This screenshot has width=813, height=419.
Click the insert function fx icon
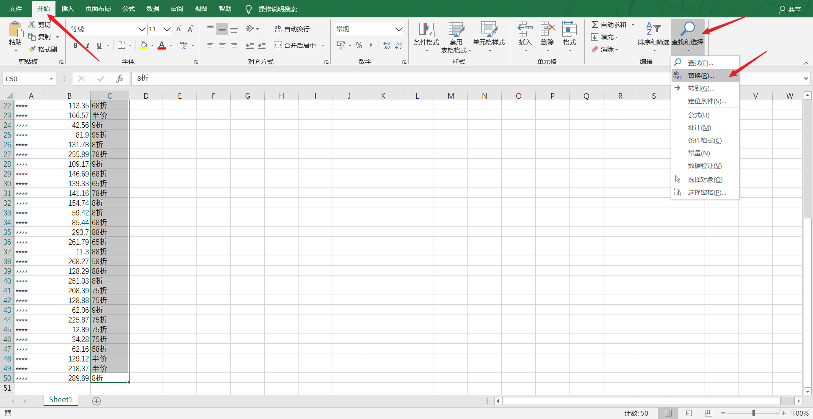point(120,79)
